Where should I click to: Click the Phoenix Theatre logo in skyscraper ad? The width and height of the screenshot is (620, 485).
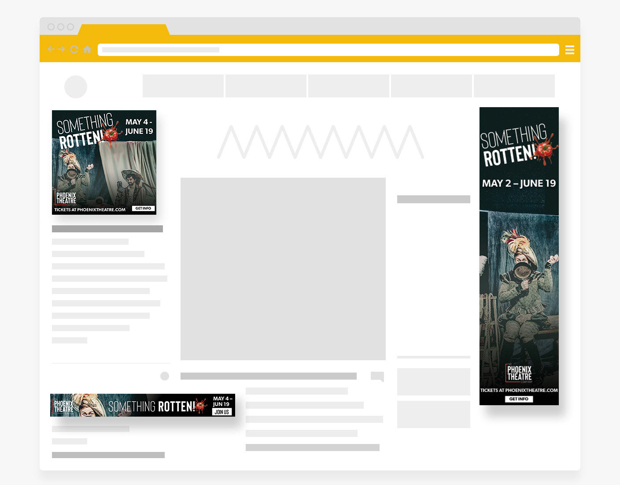519,373
